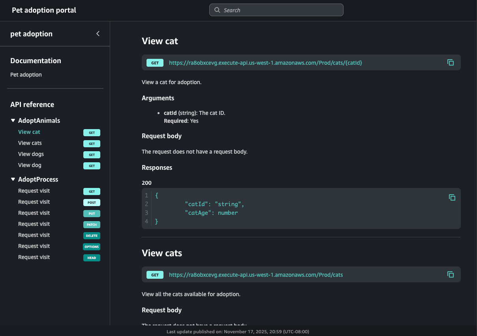Click the OPTIONS badge for Request visit

[92, 247]
